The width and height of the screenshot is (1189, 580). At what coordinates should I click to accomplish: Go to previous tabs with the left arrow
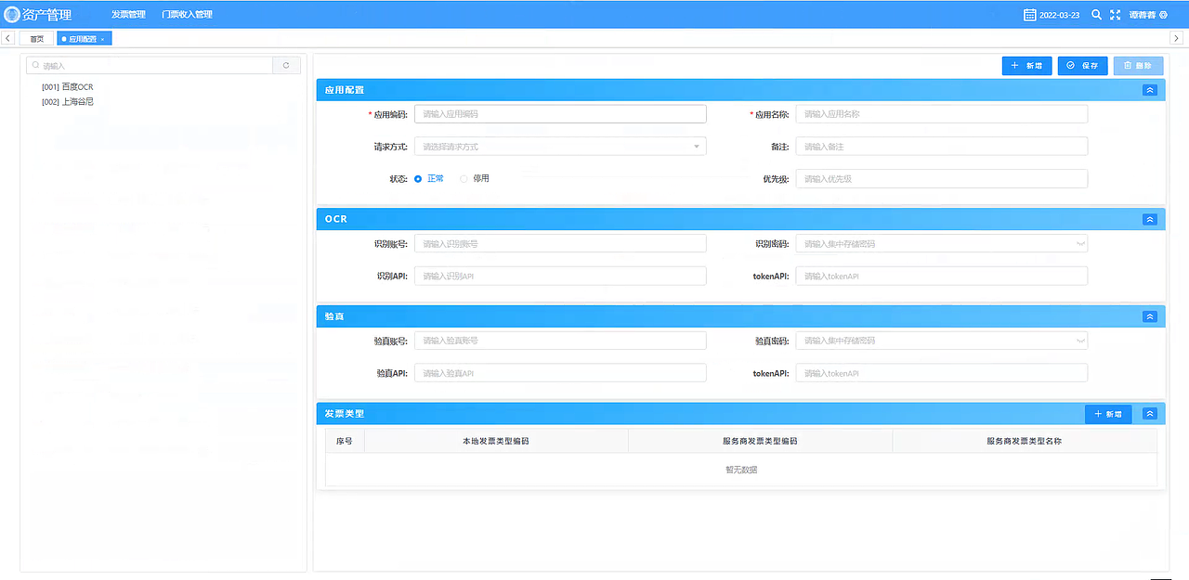[x=7, y=38]
